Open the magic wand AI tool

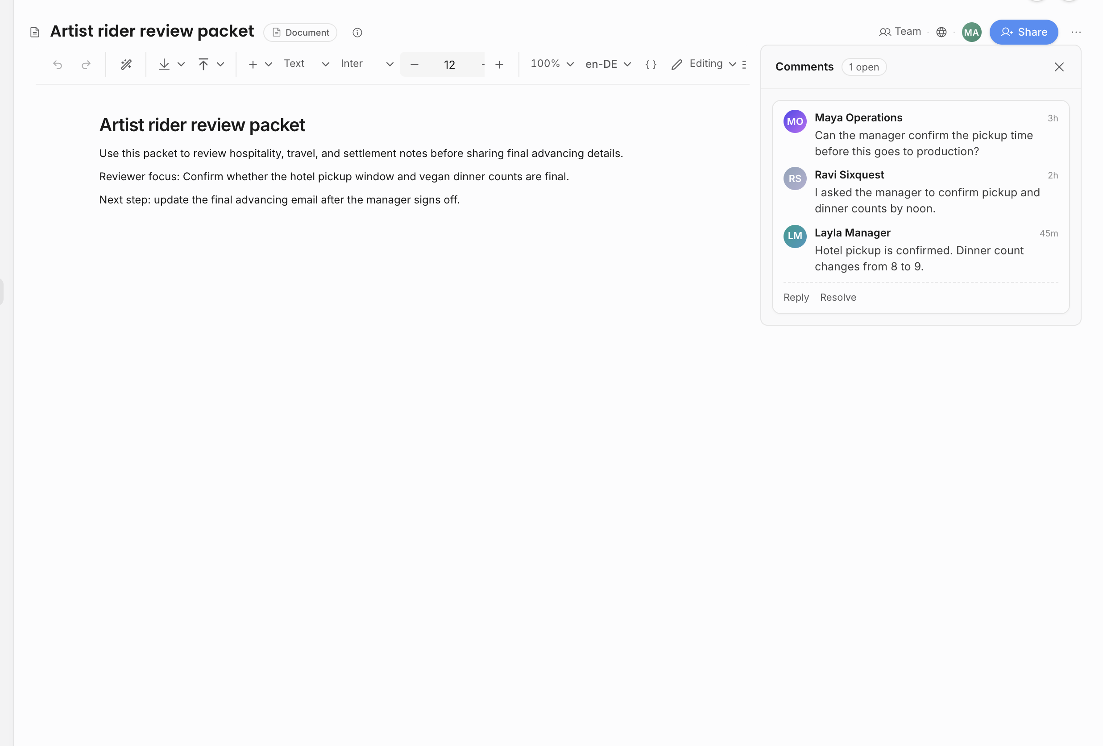[126, 65]
